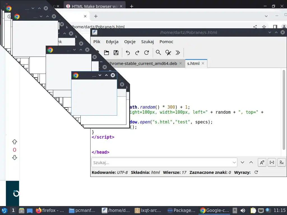Open tab search dropdown in front Chrome window
This screenshot has height=215, width=287.
point(266,16)
